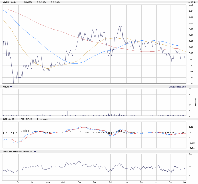Click the ©BigCharts.com watermark link
198x184 pixels.
[x=177, y=86]
